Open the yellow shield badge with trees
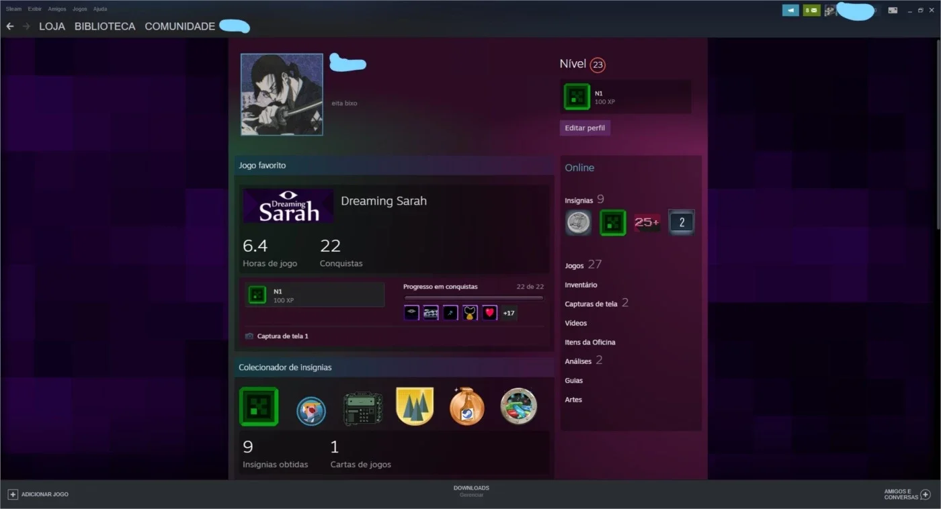 point(415,406)
